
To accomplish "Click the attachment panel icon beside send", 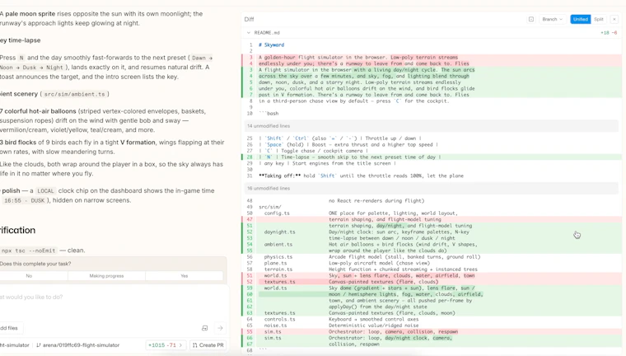I will pos(205,328).
